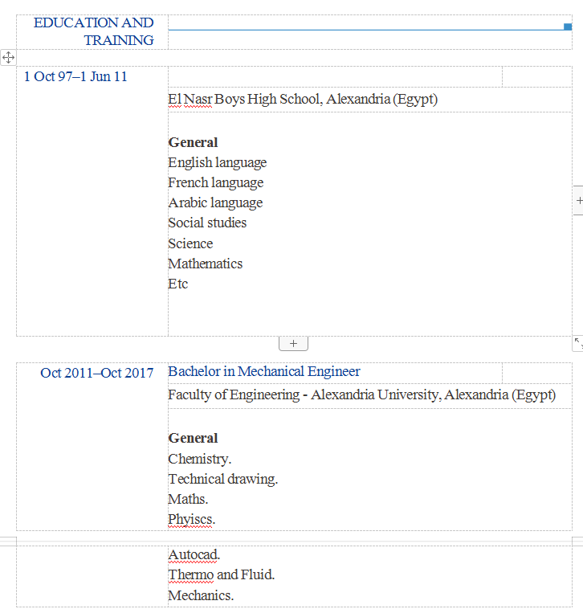583x609 pixels.
Task: Click 'Bachelor in Mechanical Engineer' title
Action: tap(263, 372)
